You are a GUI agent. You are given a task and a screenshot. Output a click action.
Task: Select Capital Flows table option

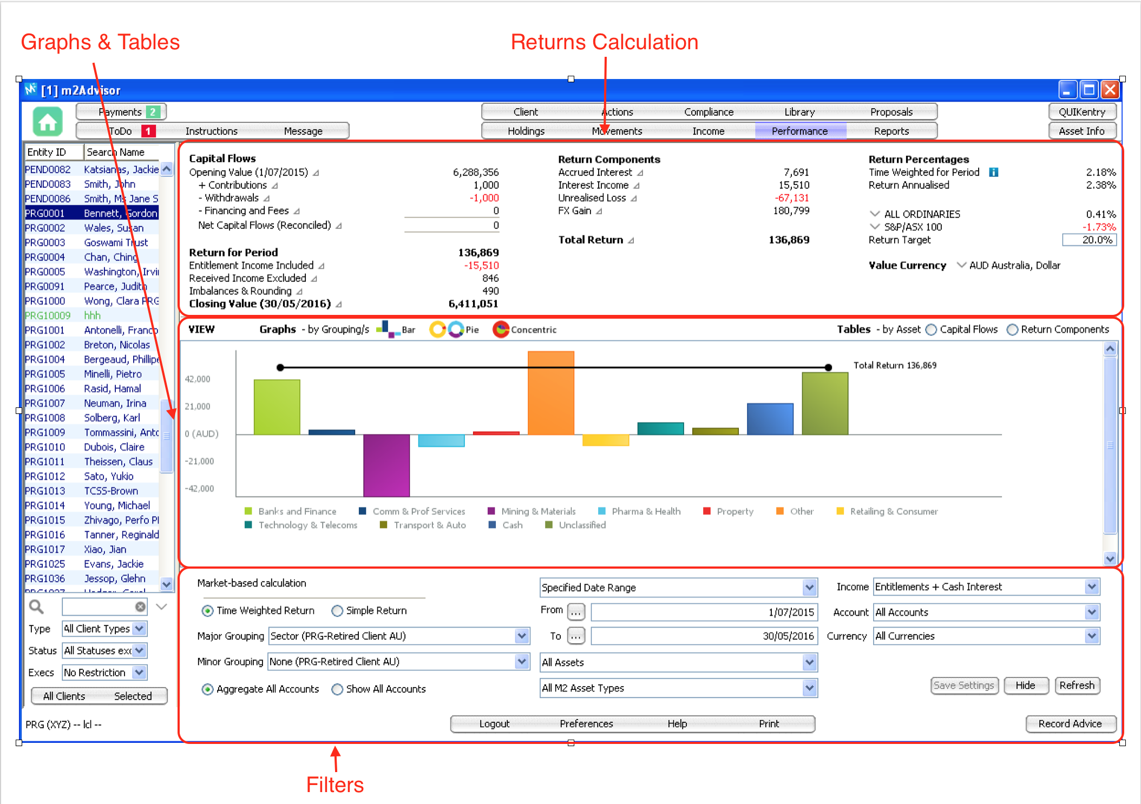[931, 329]
